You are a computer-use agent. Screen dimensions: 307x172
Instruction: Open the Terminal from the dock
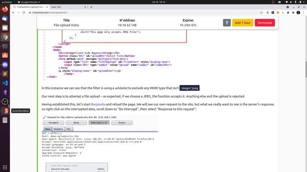click(5, 46)
